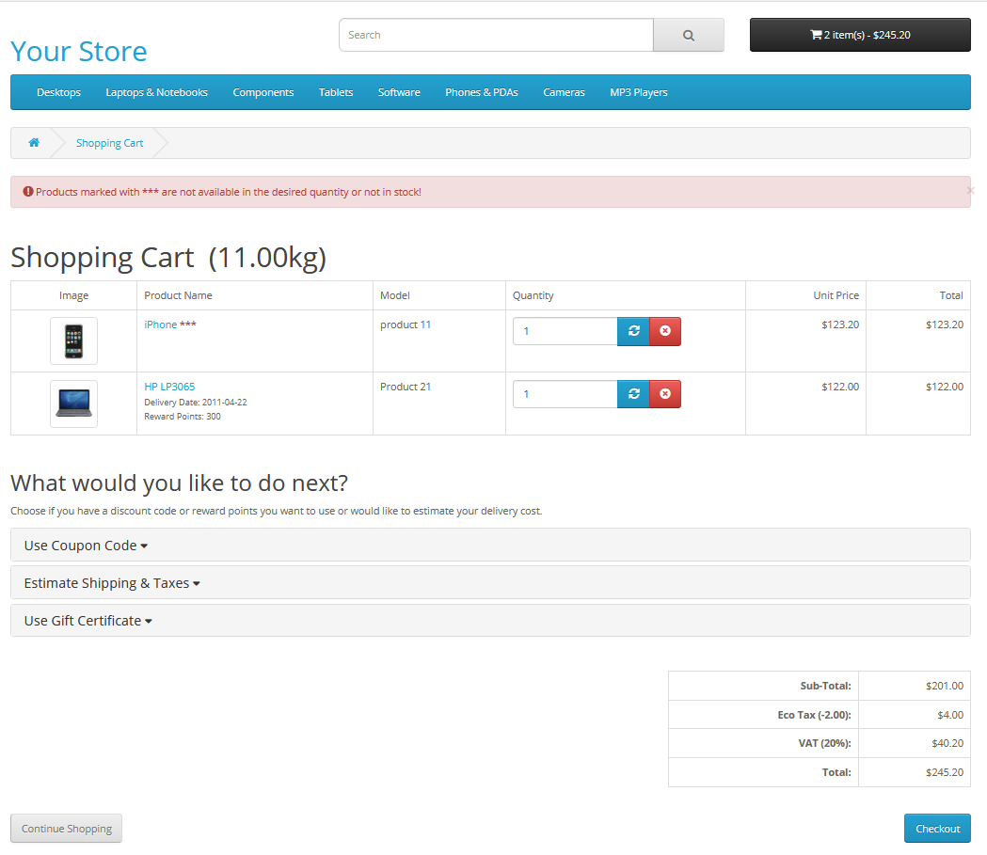987x855 pixels.
Task: Open the iPhone product link
Action: coord(161,325)
